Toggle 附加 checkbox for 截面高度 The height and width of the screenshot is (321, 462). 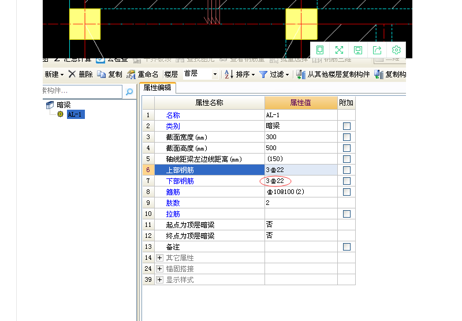pyautogui.click(x=346, y=148)
